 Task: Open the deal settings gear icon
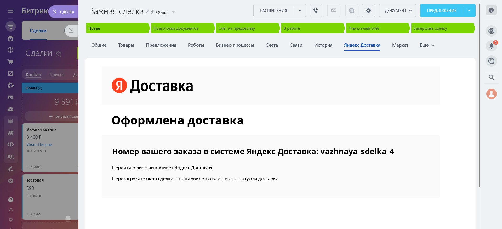pos(368,11)
